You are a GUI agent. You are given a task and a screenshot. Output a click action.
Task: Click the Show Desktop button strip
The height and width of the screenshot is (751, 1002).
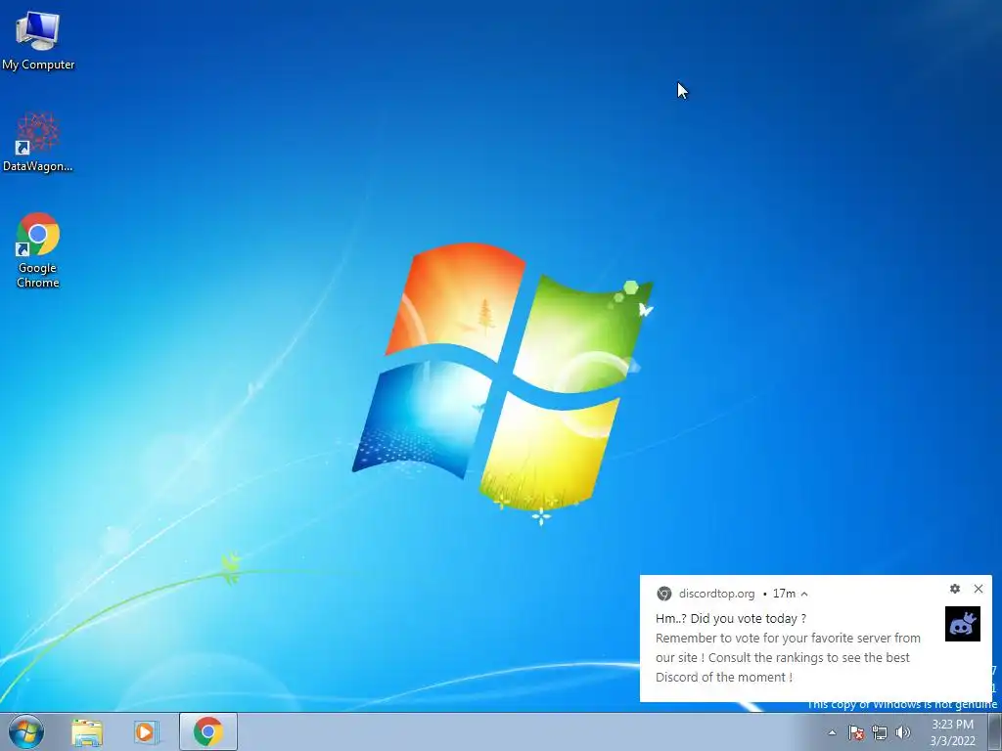[995, 731]
